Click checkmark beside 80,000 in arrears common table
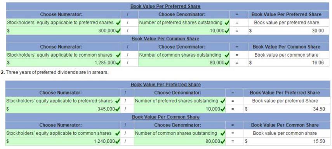The height and width of the screenshot is (149, 332). (223, 141)
